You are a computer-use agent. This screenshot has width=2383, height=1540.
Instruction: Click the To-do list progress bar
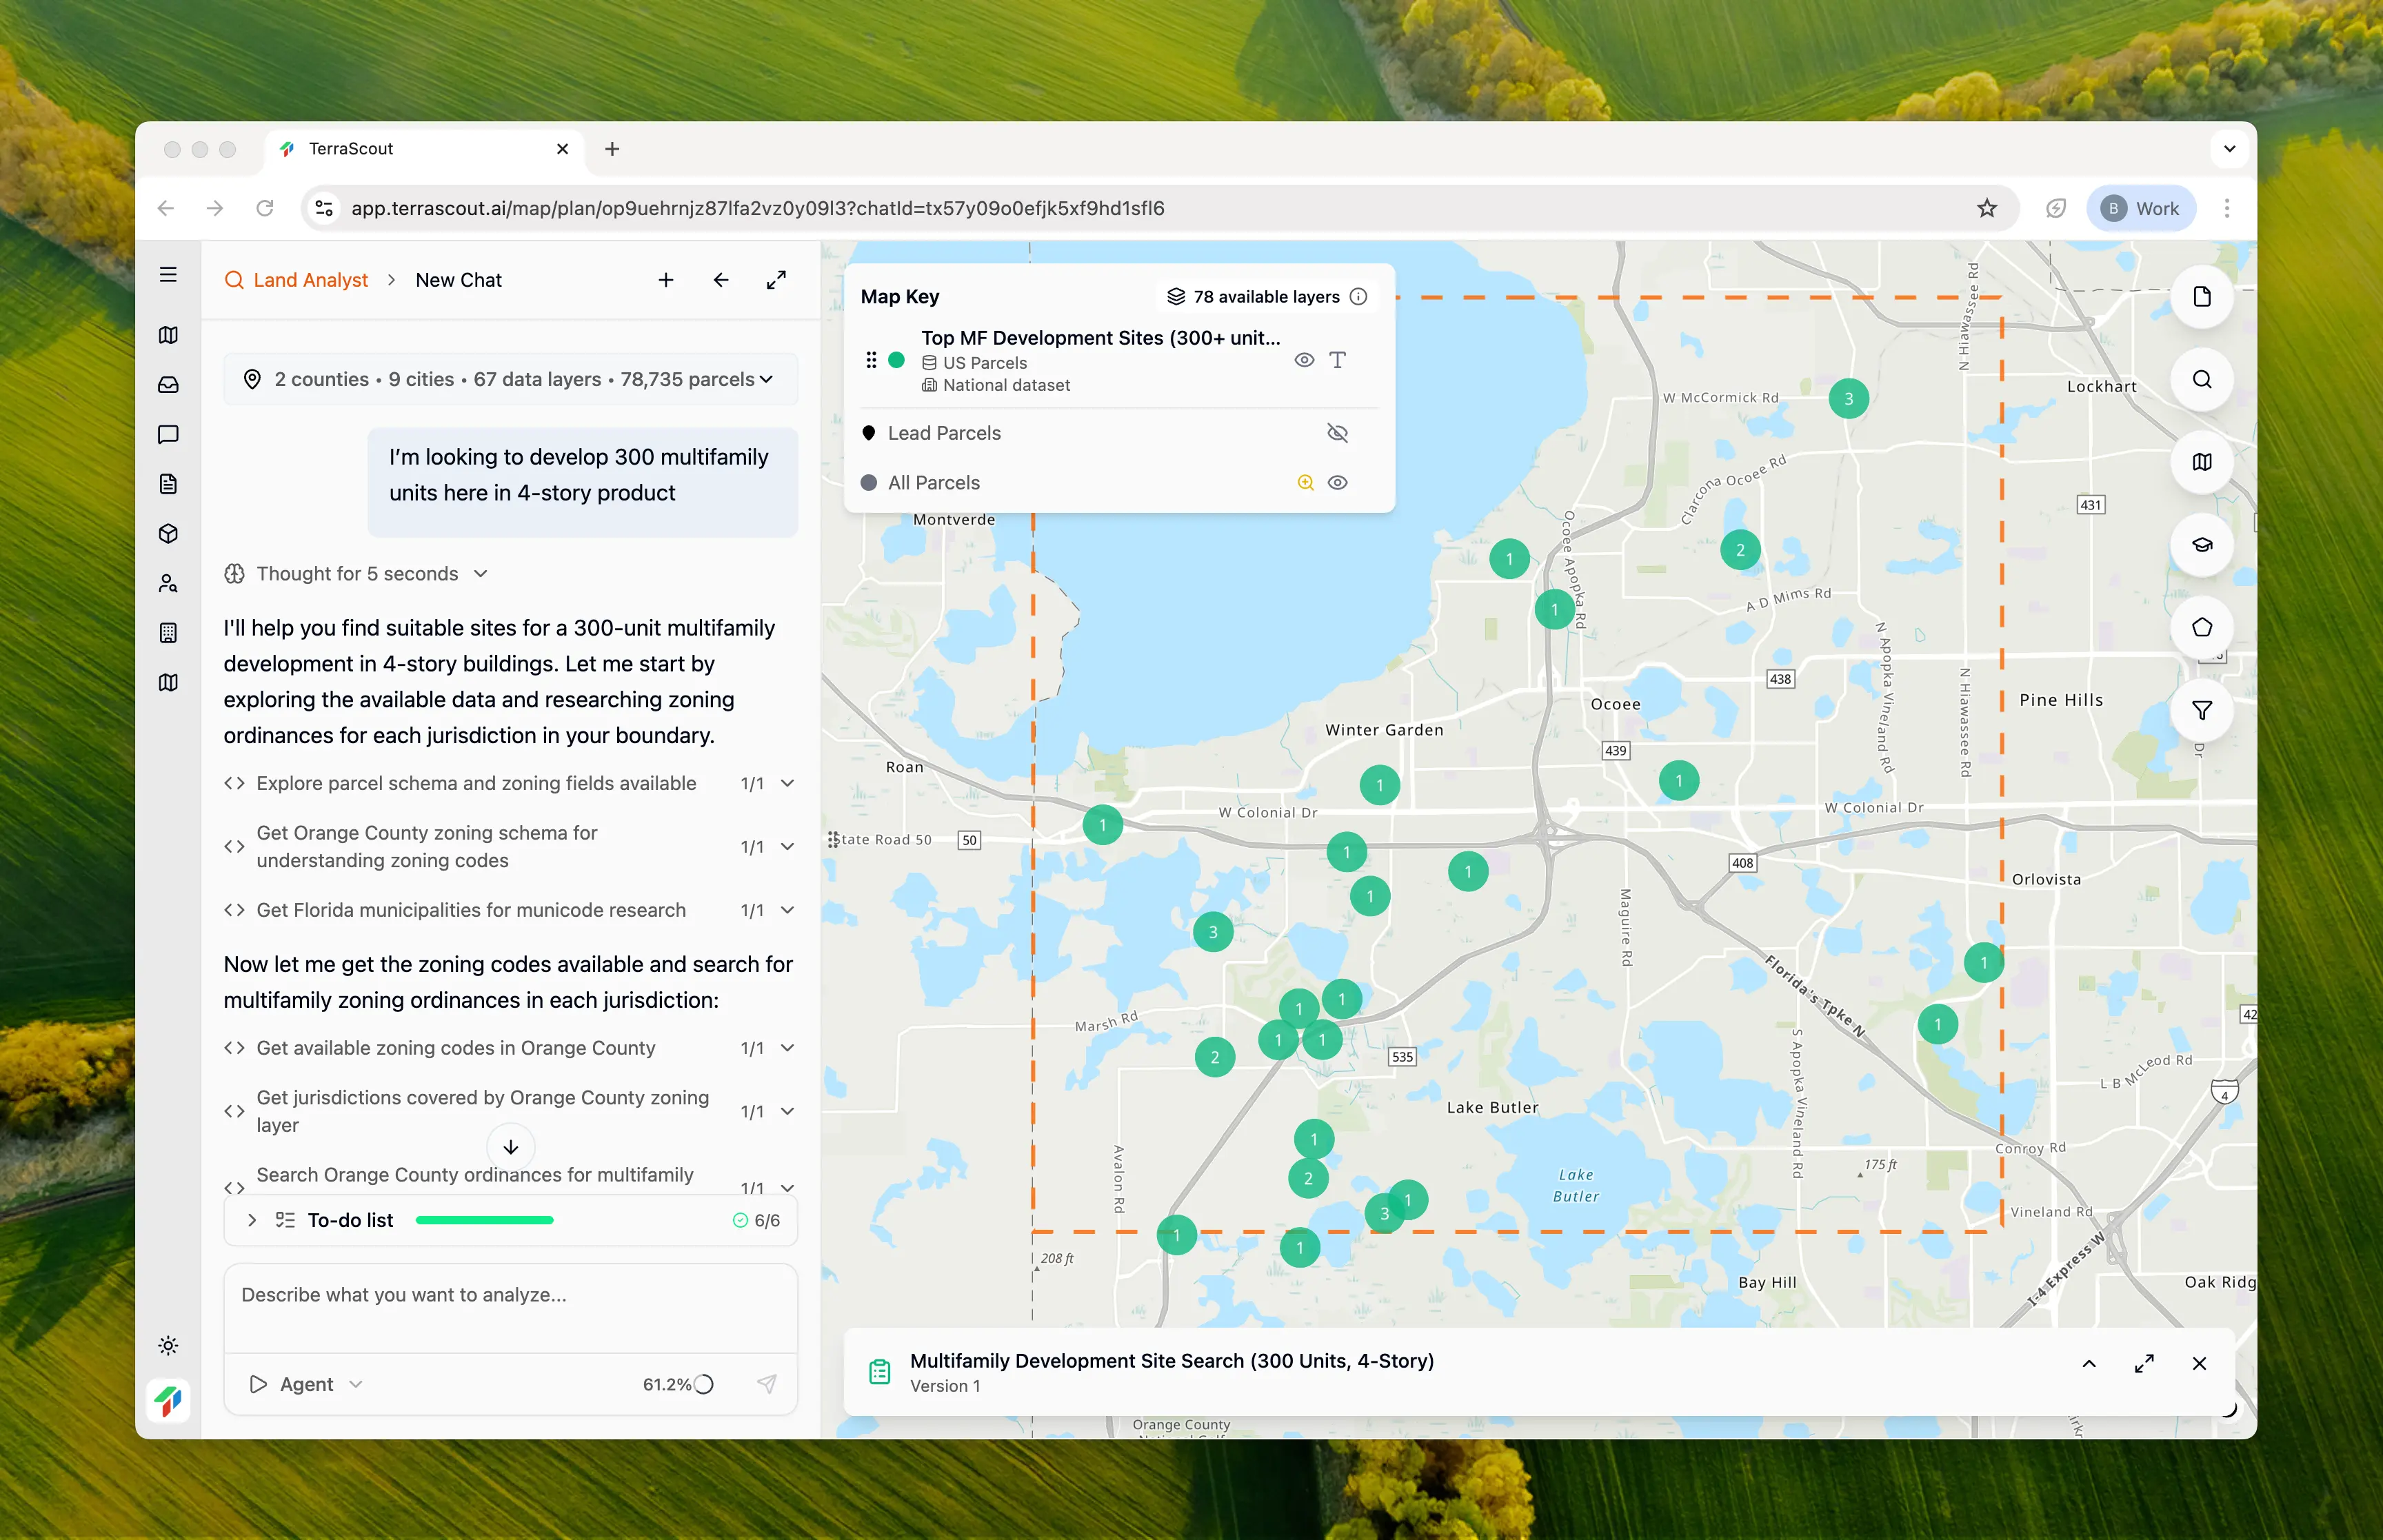(x=484, y=1220)
